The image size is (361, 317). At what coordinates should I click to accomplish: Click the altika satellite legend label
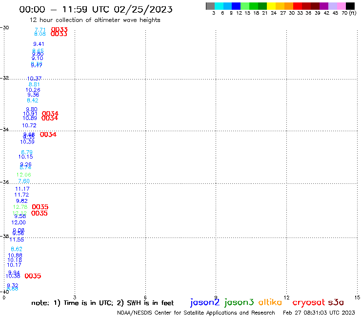coord(270,302)
